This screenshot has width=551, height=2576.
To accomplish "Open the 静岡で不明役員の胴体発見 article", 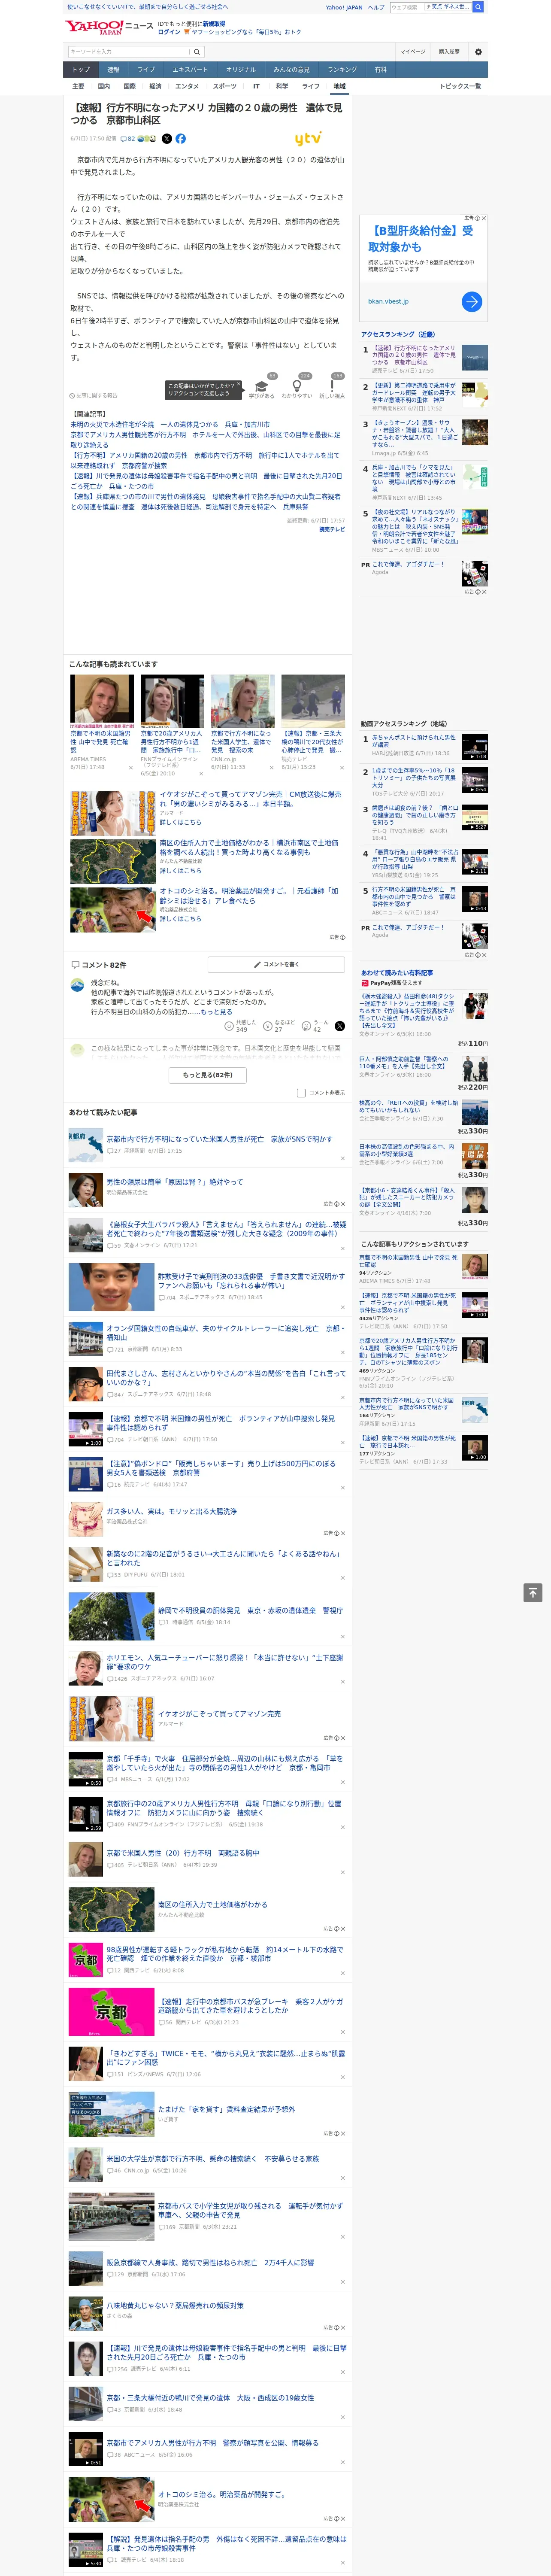I will click(250, 1611).
